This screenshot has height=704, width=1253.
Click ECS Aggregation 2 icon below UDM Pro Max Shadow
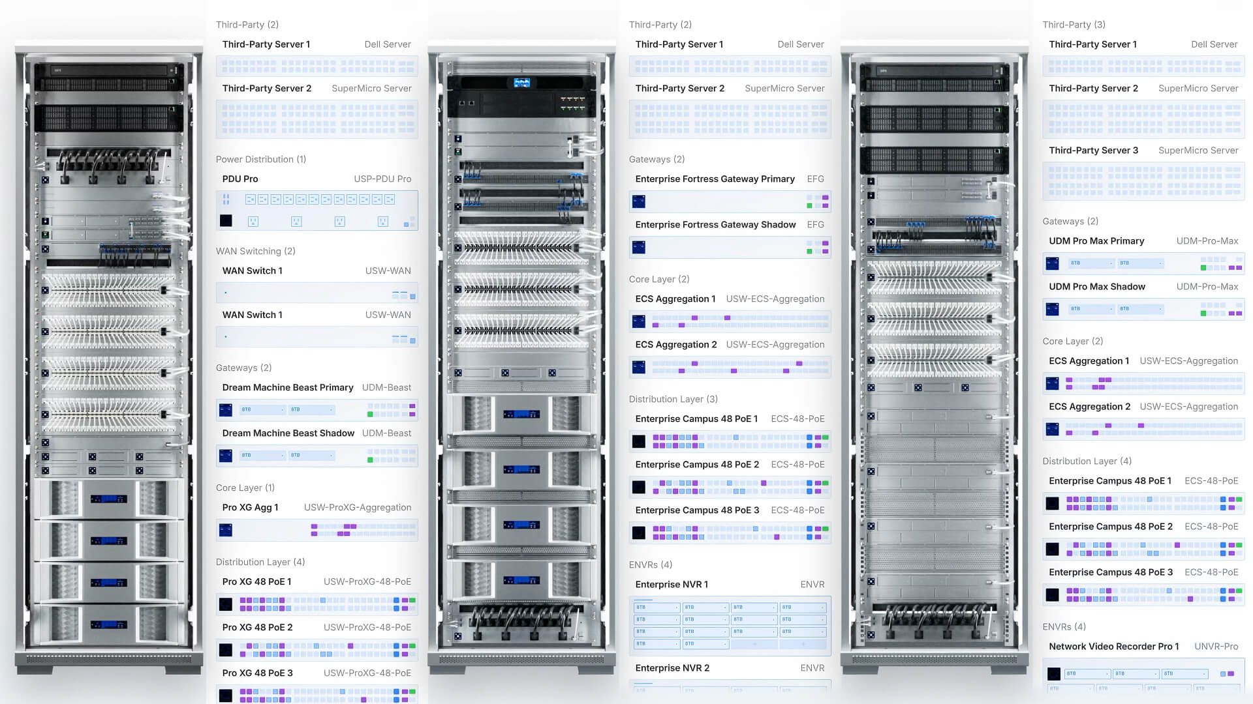click(x=1053, y=429)
